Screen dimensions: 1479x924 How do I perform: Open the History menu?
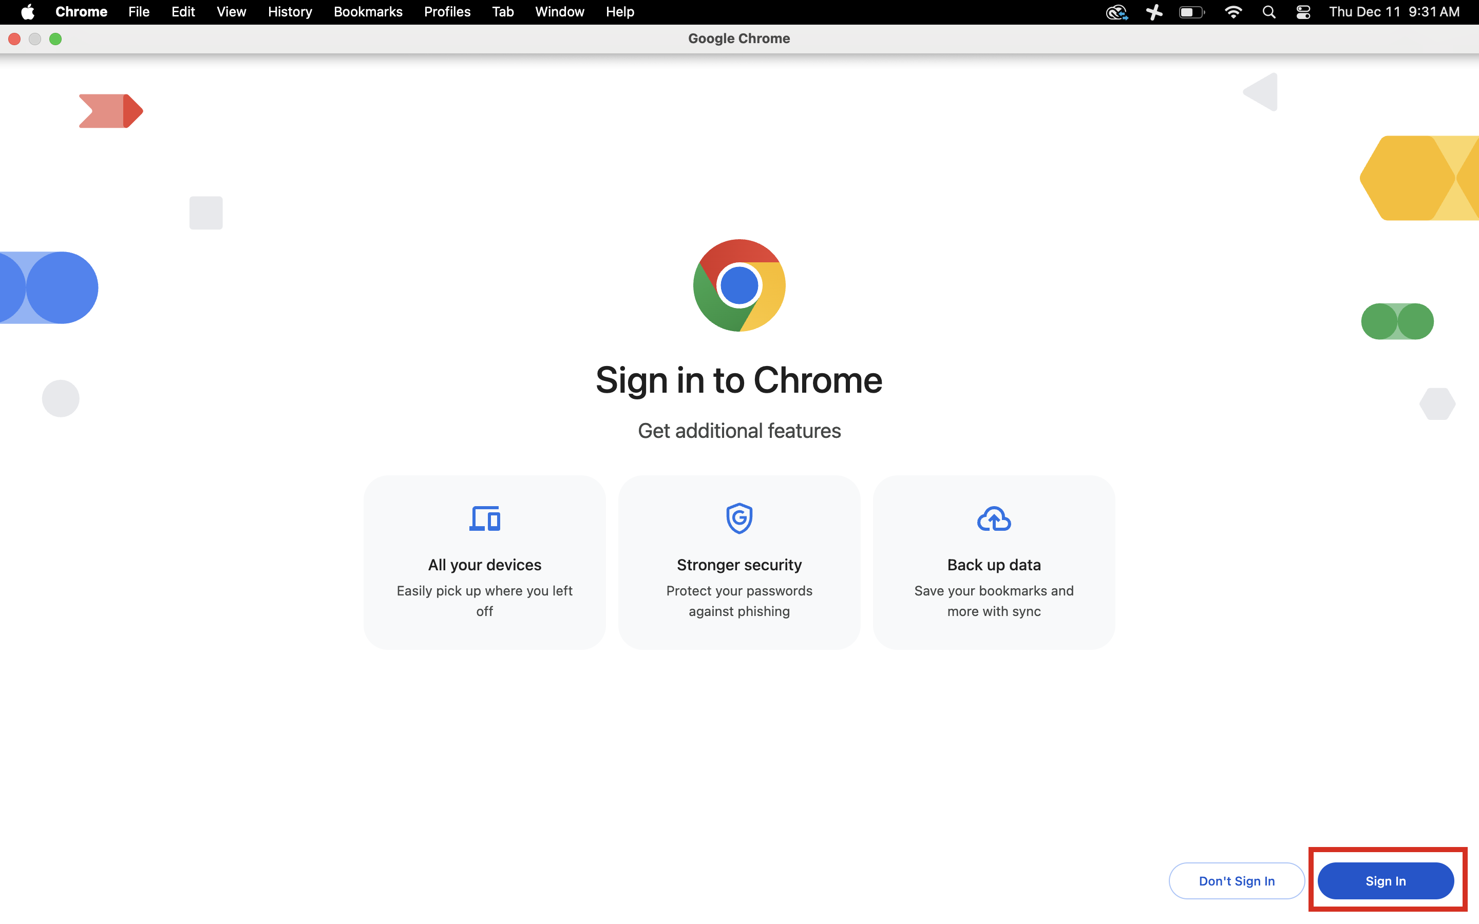point(290,12)
